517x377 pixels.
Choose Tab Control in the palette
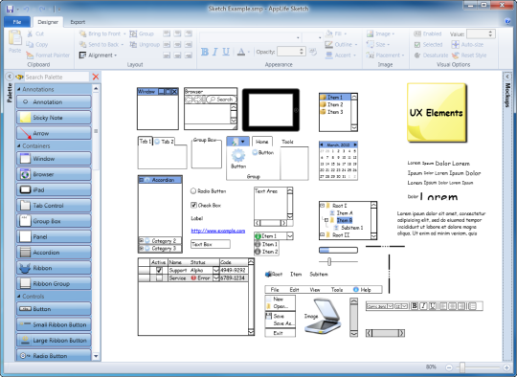[x=54, y=206]
